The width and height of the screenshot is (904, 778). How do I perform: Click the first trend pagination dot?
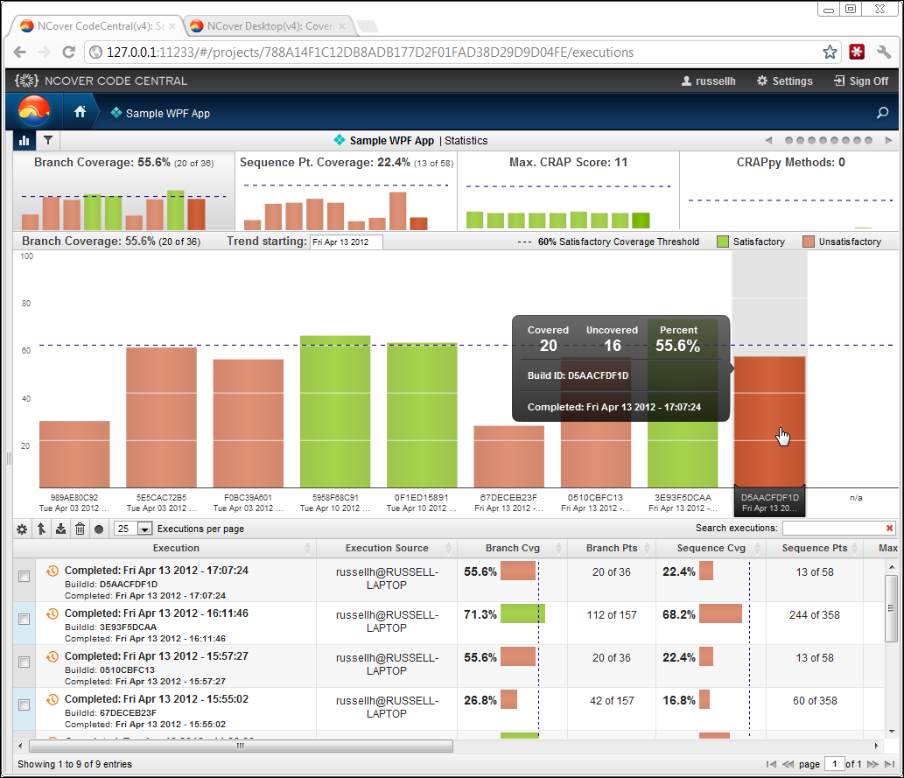(x=788, y=140)
